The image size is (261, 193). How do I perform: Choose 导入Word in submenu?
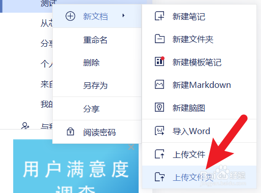(199, 131)
